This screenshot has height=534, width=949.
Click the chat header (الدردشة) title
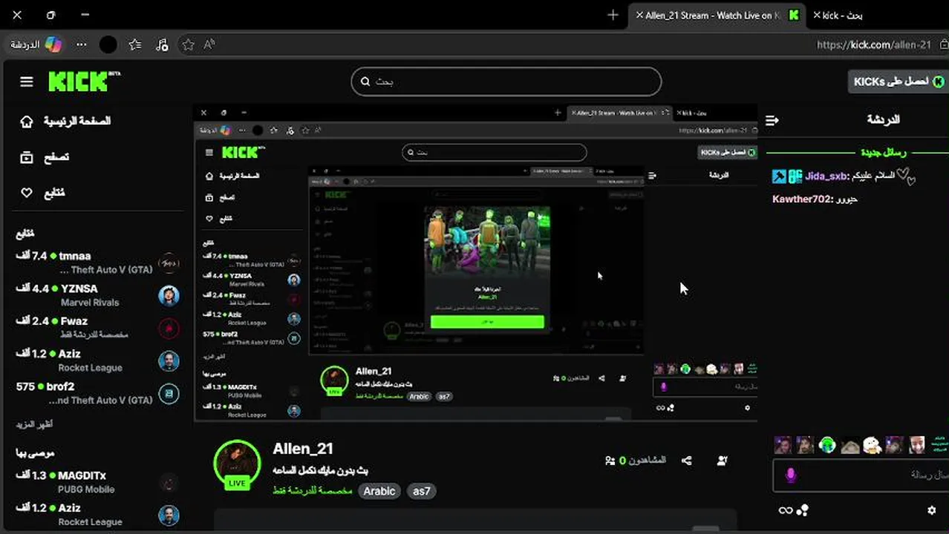tap(883, 119)
